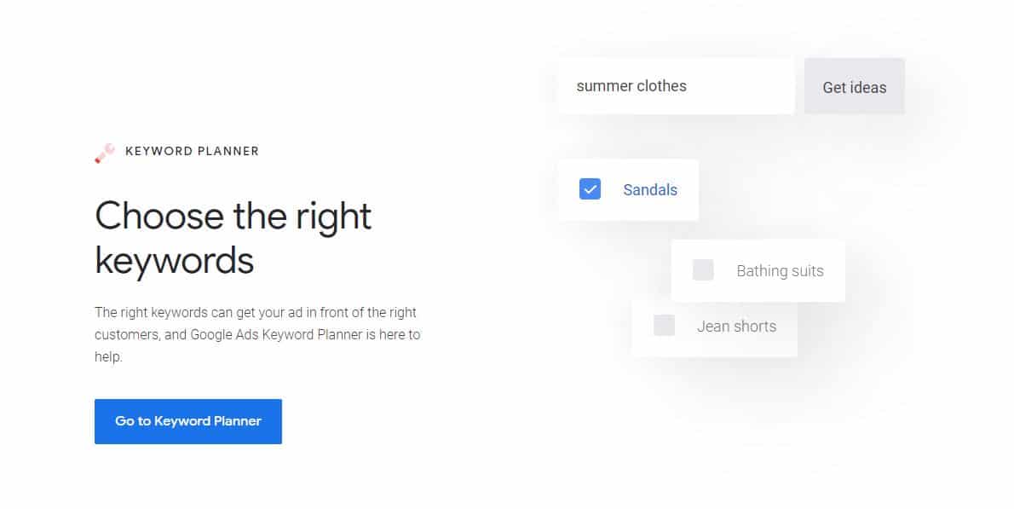The image size is (1014, 509).
Task: Click the word keywords in the large heading
Action: 174,260
